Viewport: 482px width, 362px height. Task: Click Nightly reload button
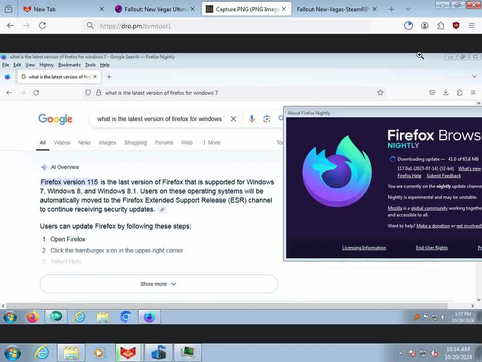point(36,93)
